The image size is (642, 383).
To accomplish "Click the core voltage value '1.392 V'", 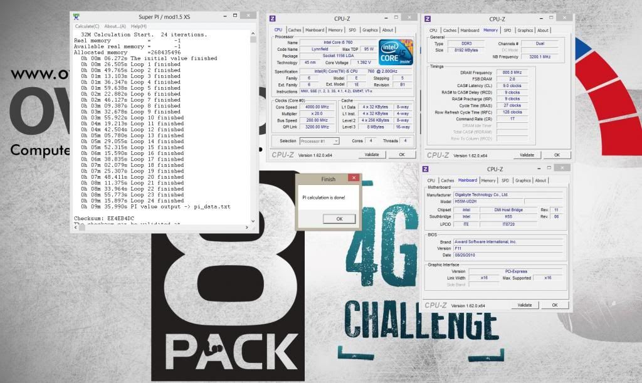I will [363, 63].
